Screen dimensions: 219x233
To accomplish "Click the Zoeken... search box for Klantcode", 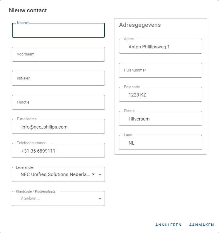I will 55,199.
